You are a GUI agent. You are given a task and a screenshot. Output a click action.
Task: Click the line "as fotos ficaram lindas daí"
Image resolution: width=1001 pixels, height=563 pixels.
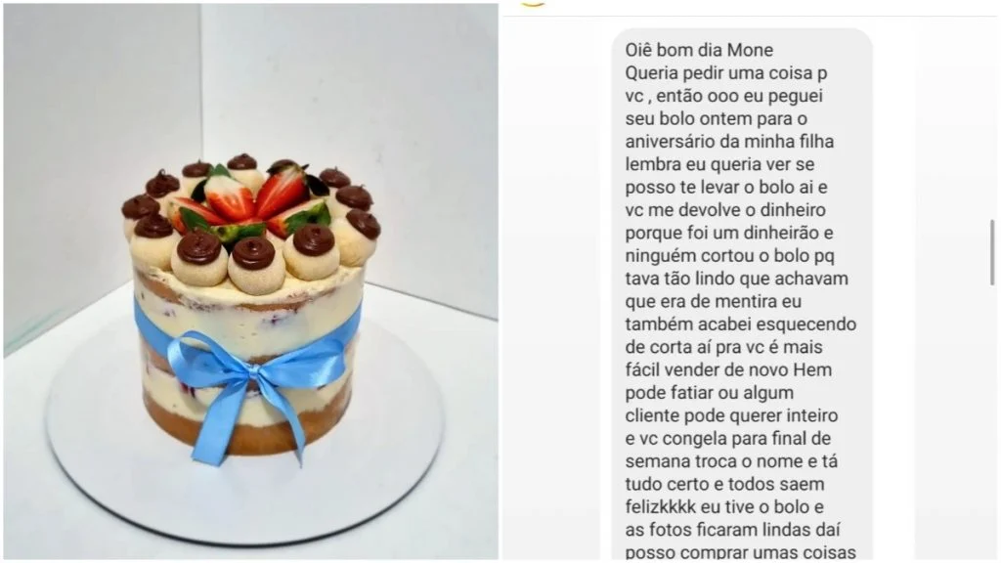tap(733, 530)
